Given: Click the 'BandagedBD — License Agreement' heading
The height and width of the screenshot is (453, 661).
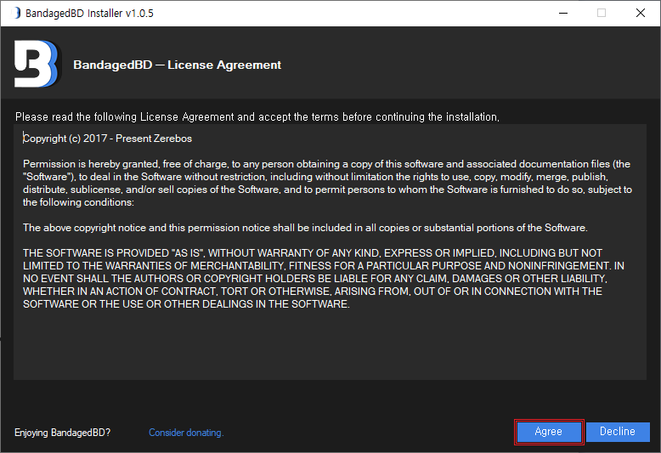Looking at the screenshot, I should point(177,65).
